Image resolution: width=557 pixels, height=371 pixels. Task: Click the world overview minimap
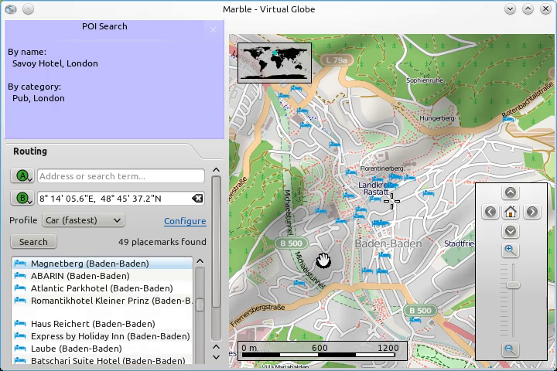click(275, 63)
